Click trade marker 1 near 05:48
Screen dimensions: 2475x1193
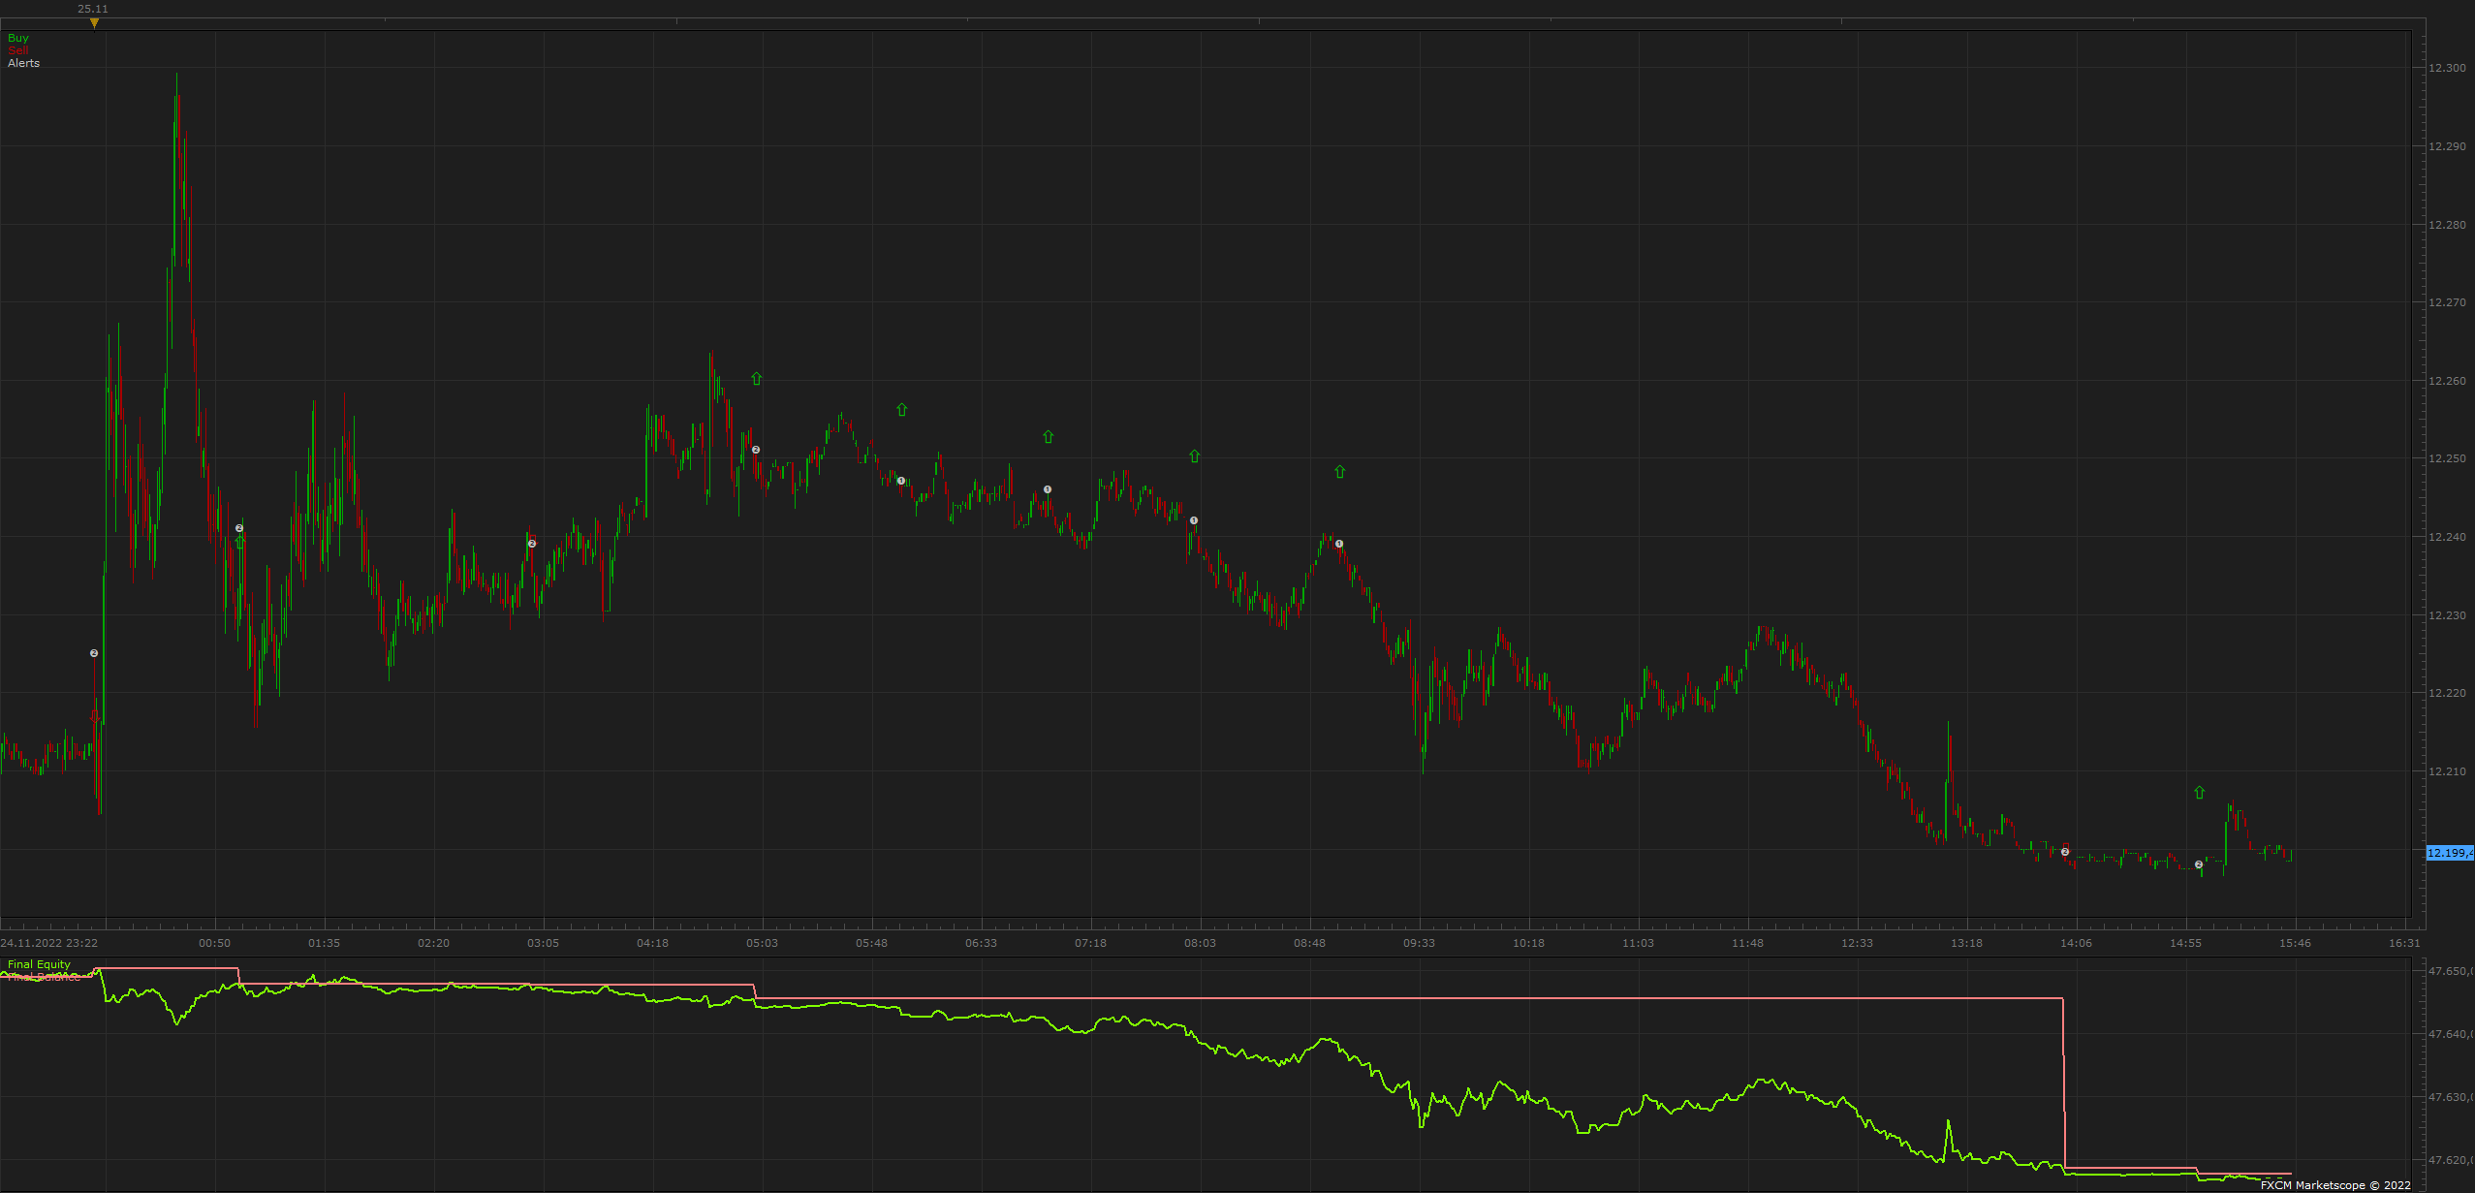coord(901,481)
